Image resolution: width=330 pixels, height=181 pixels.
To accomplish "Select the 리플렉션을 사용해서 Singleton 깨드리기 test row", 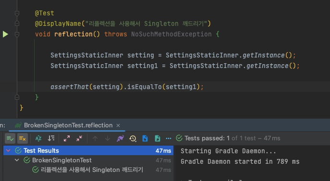I will (x=88, y=170).
